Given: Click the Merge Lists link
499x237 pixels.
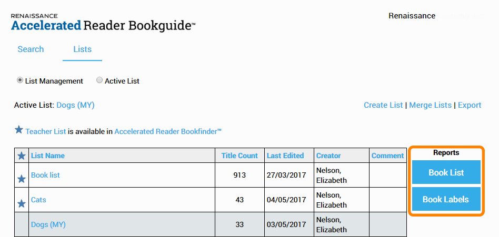Looking at the screenshot, I should [430, 105].
